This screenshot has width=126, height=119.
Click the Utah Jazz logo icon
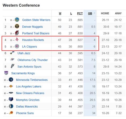tap(12, 53)
